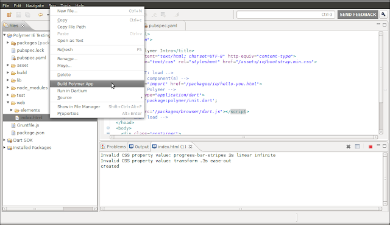The height and width of the screenshot is (225, 390).
Task: Select pubspec.lock in the file tree
Action: (30, 50)
